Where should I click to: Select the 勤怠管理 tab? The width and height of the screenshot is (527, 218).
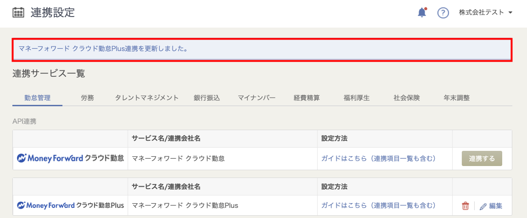(38, 98)
